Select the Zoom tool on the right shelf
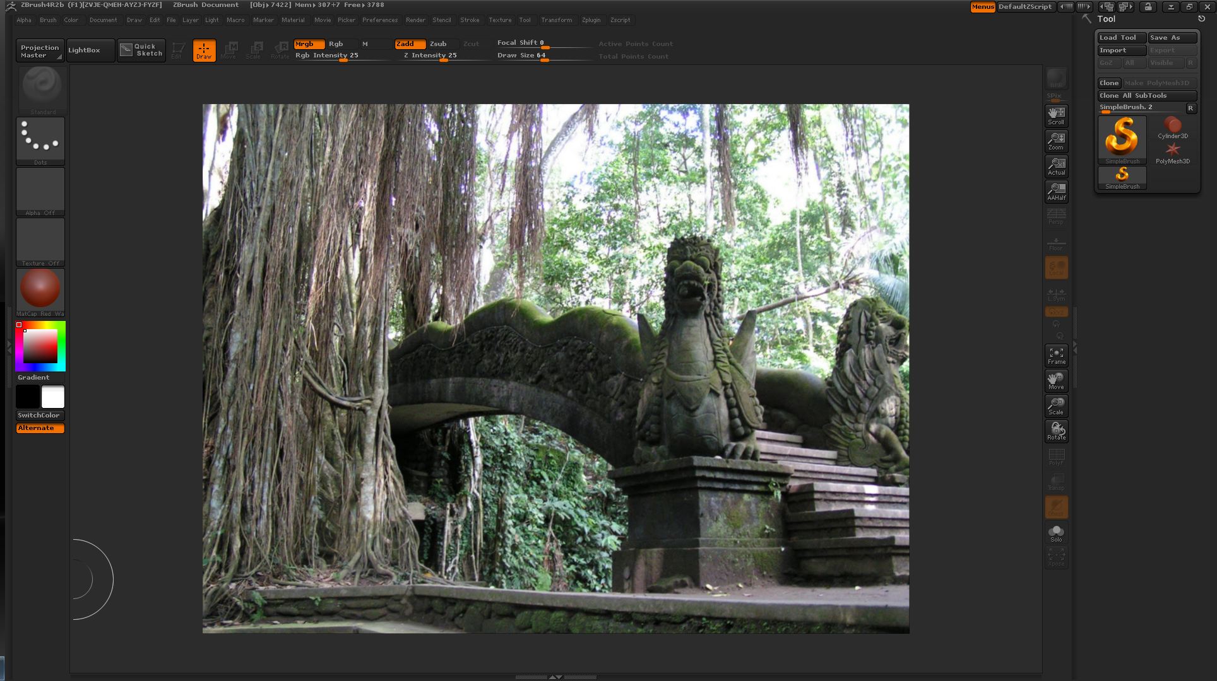 (1056, 140)
